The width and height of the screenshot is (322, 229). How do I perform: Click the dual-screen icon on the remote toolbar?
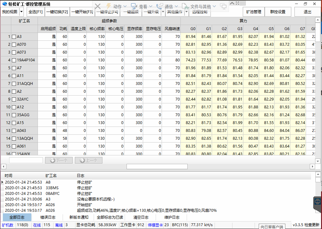[x=223, y=6]
